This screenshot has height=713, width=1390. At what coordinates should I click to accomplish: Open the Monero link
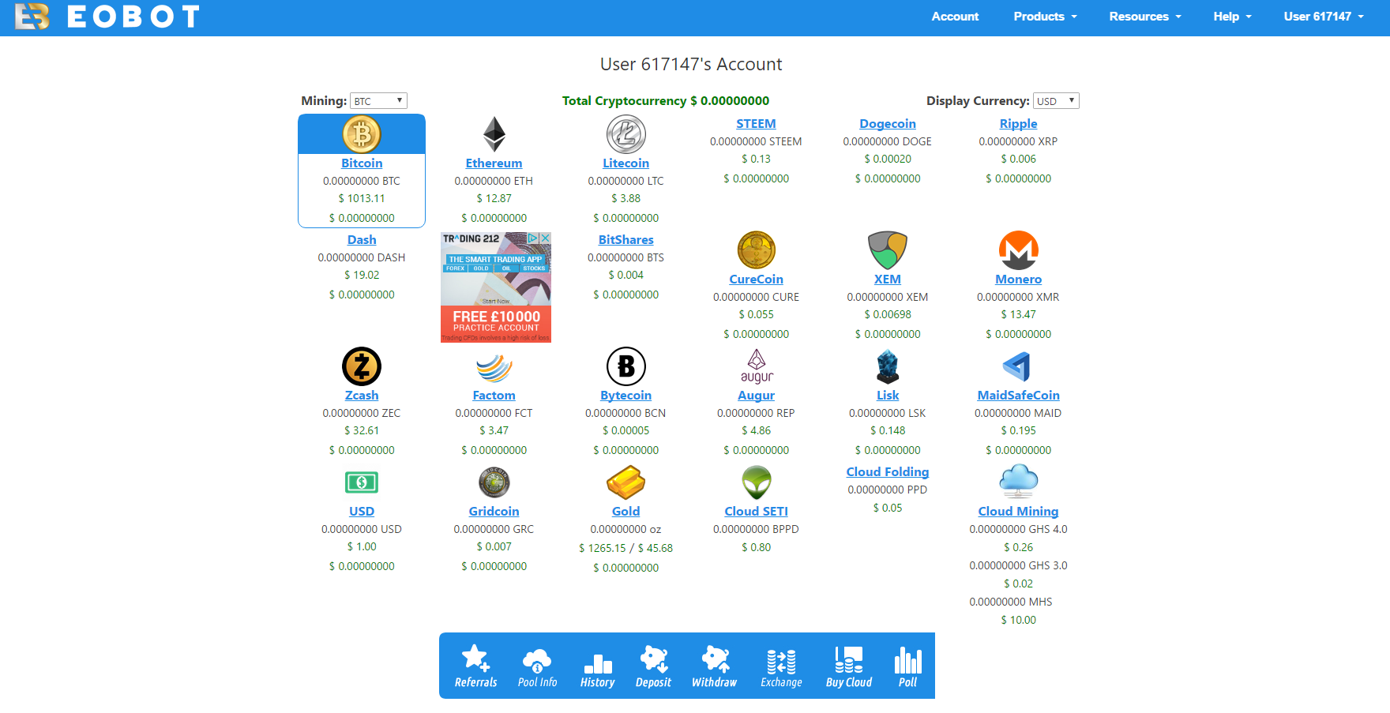point(1019,280)
